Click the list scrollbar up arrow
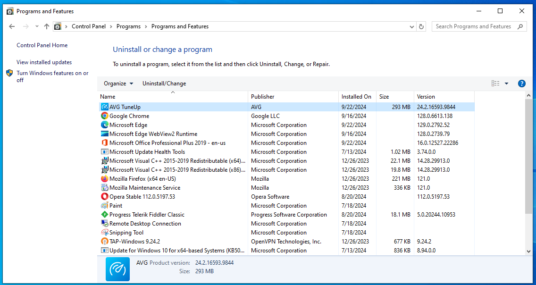Viewport: 536px width, 285px height. tap(529, 95)
